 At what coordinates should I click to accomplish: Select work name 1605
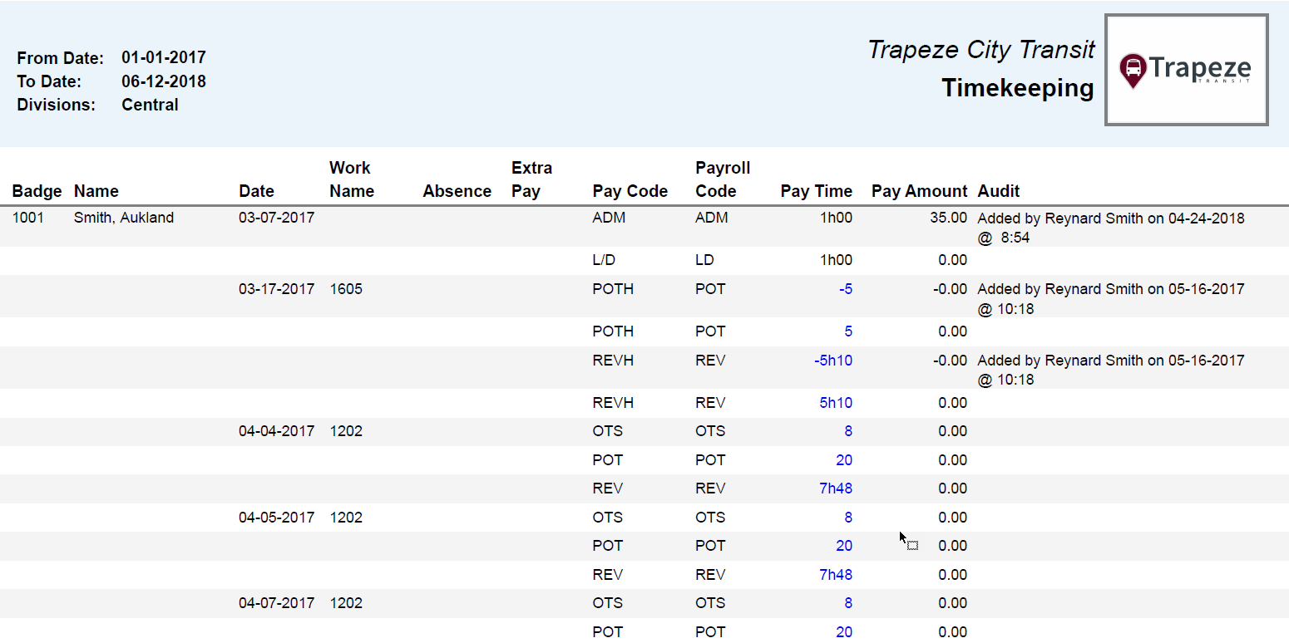tap(346, 288)
